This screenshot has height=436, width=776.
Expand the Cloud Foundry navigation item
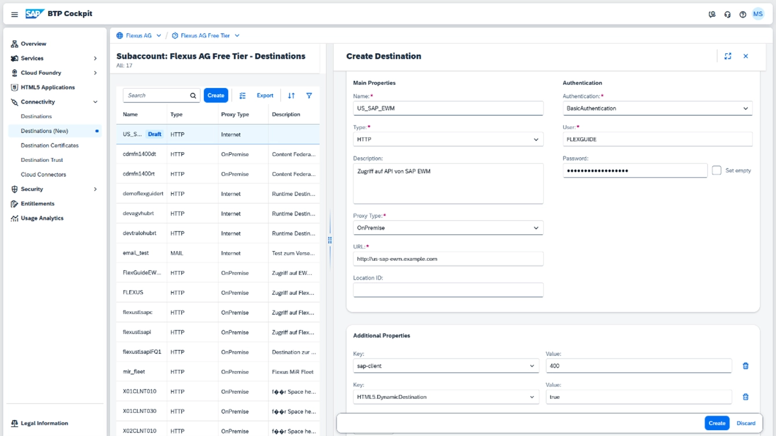95,73
